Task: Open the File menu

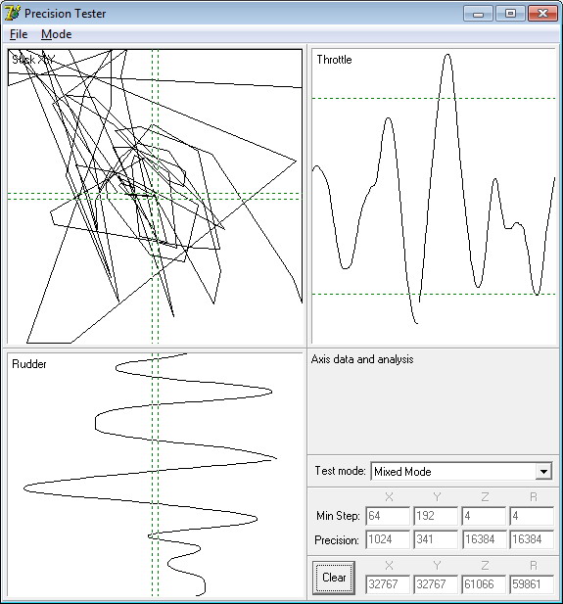Action: click(19, 34)
